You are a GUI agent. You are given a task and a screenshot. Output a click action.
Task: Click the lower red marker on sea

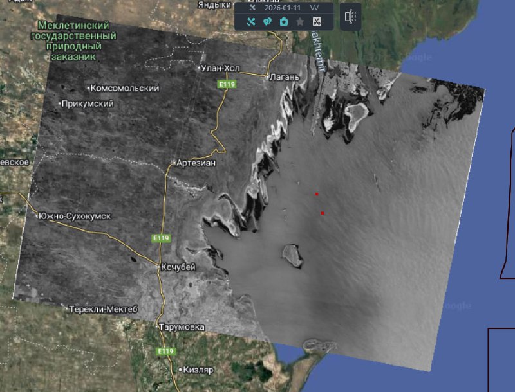pos(323,213)
